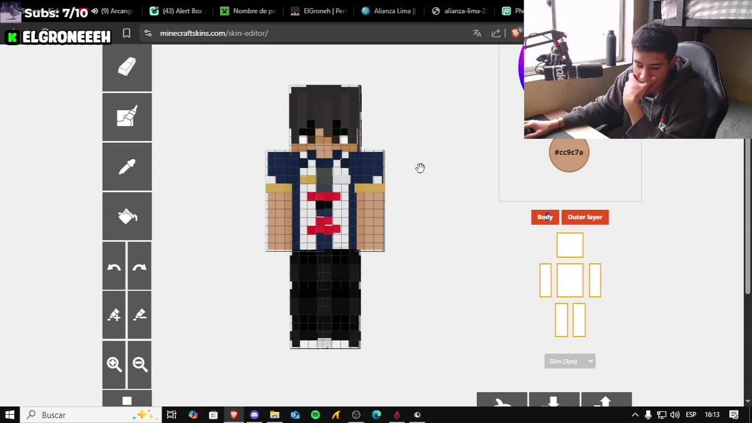Image resolution: width=752 pixels, height=423 pixels.
Task: Zoom in on the skin model
Action: tap(114, 364)
